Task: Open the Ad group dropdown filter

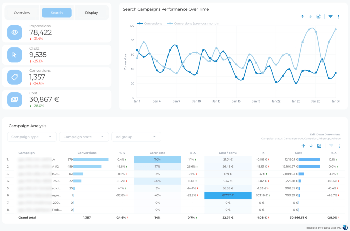Action: [136, 137]
